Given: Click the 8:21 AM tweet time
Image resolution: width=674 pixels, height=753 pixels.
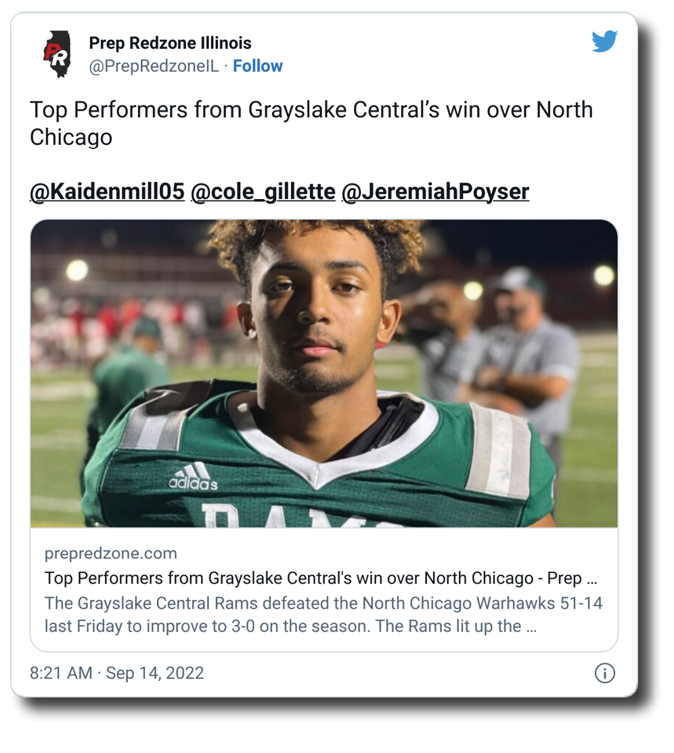Looking at the screenshot, I should point(61,673).
